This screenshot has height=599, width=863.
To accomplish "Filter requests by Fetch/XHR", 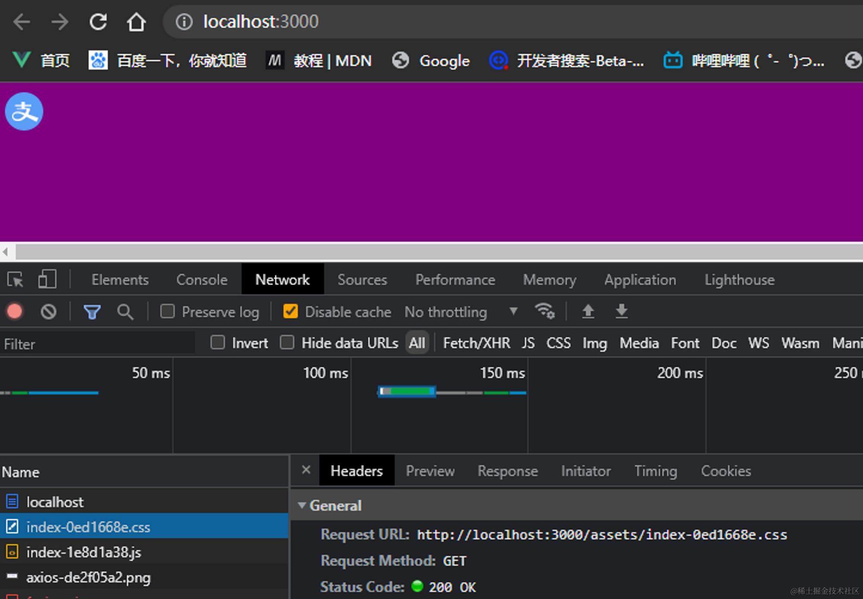I will click(476, 343).
